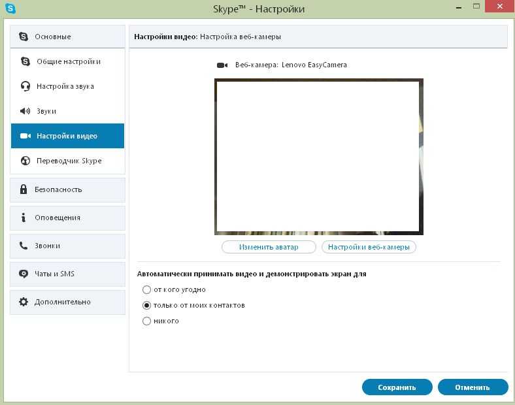Click the info icon beside Оповещения

tap(24, 218)
